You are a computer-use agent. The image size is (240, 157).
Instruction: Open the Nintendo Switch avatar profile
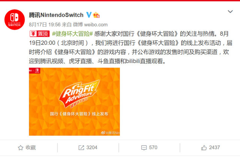point(15,19)
